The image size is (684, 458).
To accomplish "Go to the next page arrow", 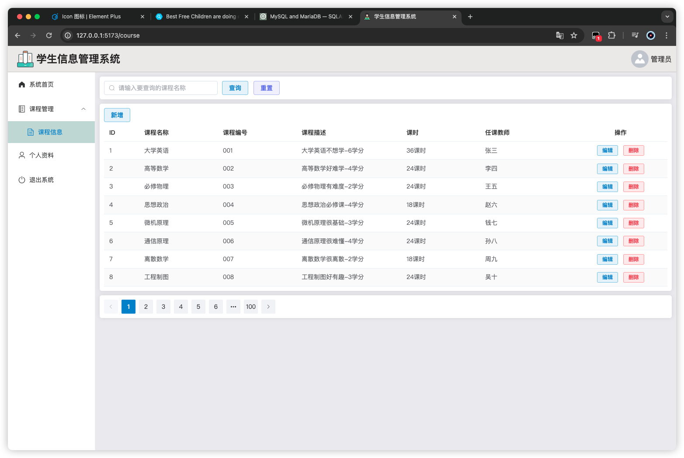I will pyautogui.click(x=268, y=307).
